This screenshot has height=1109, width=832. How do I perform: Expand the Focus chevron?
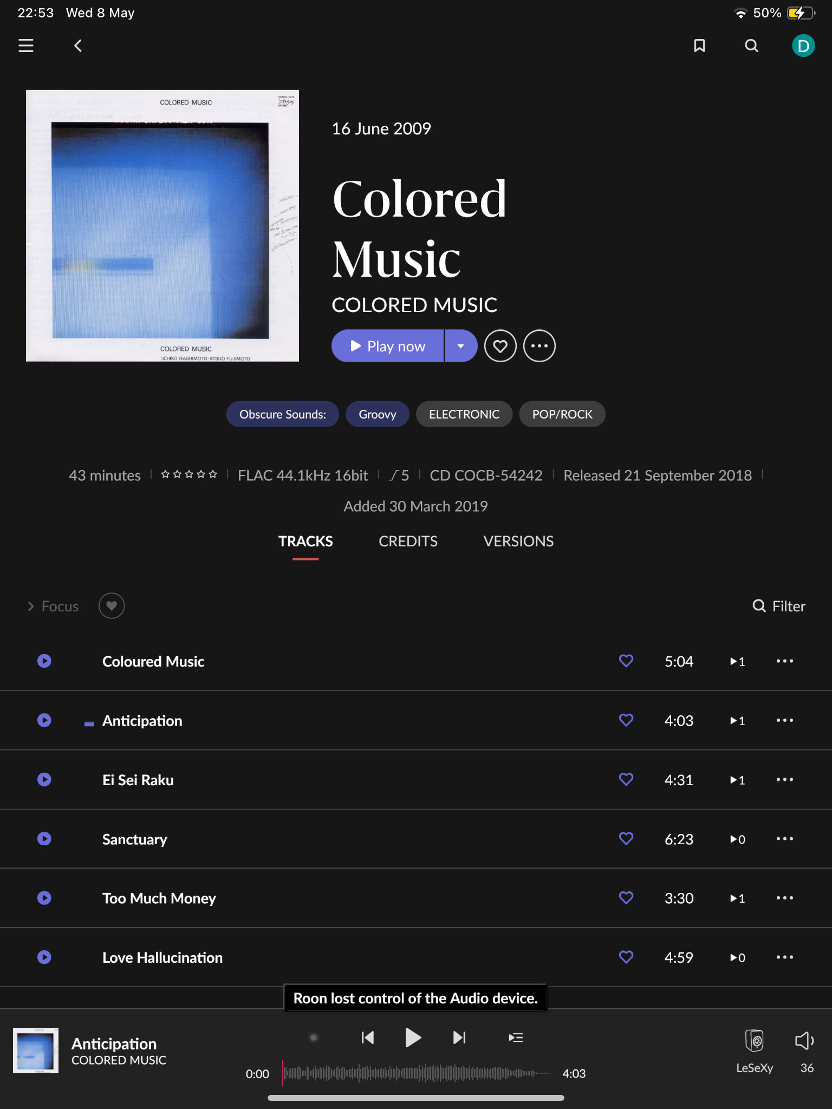(31, 606)
